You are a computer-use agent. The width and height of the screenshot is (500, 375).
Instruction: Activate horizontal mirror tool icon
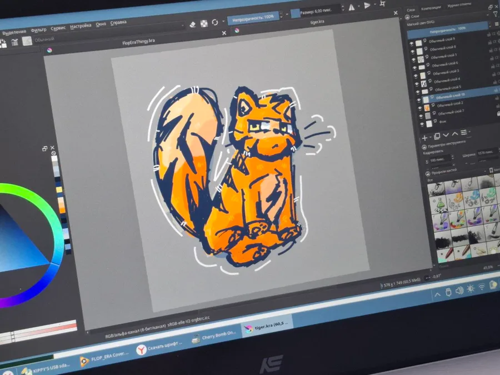coord(352,7)
